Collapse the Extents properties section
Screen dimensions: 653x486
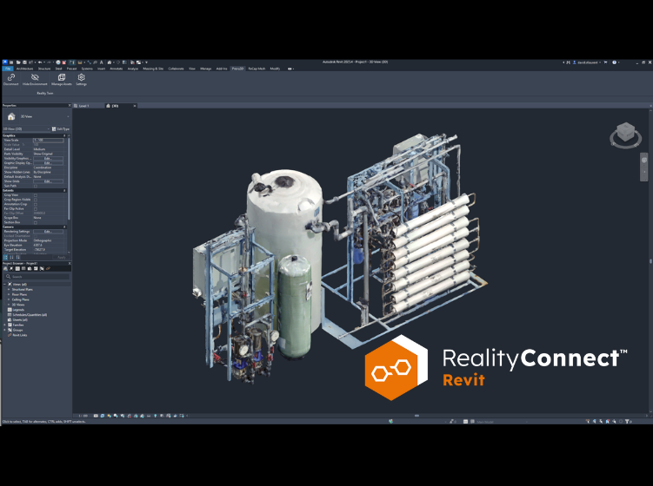click(64, 190)
